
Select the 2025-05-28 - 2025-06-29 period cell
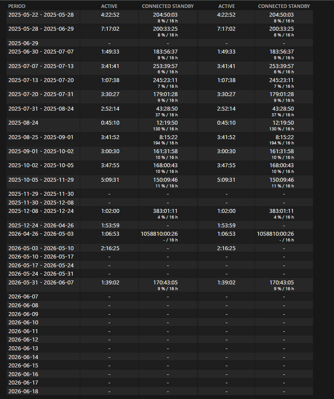pyautogui.click(x=41, y=29)
